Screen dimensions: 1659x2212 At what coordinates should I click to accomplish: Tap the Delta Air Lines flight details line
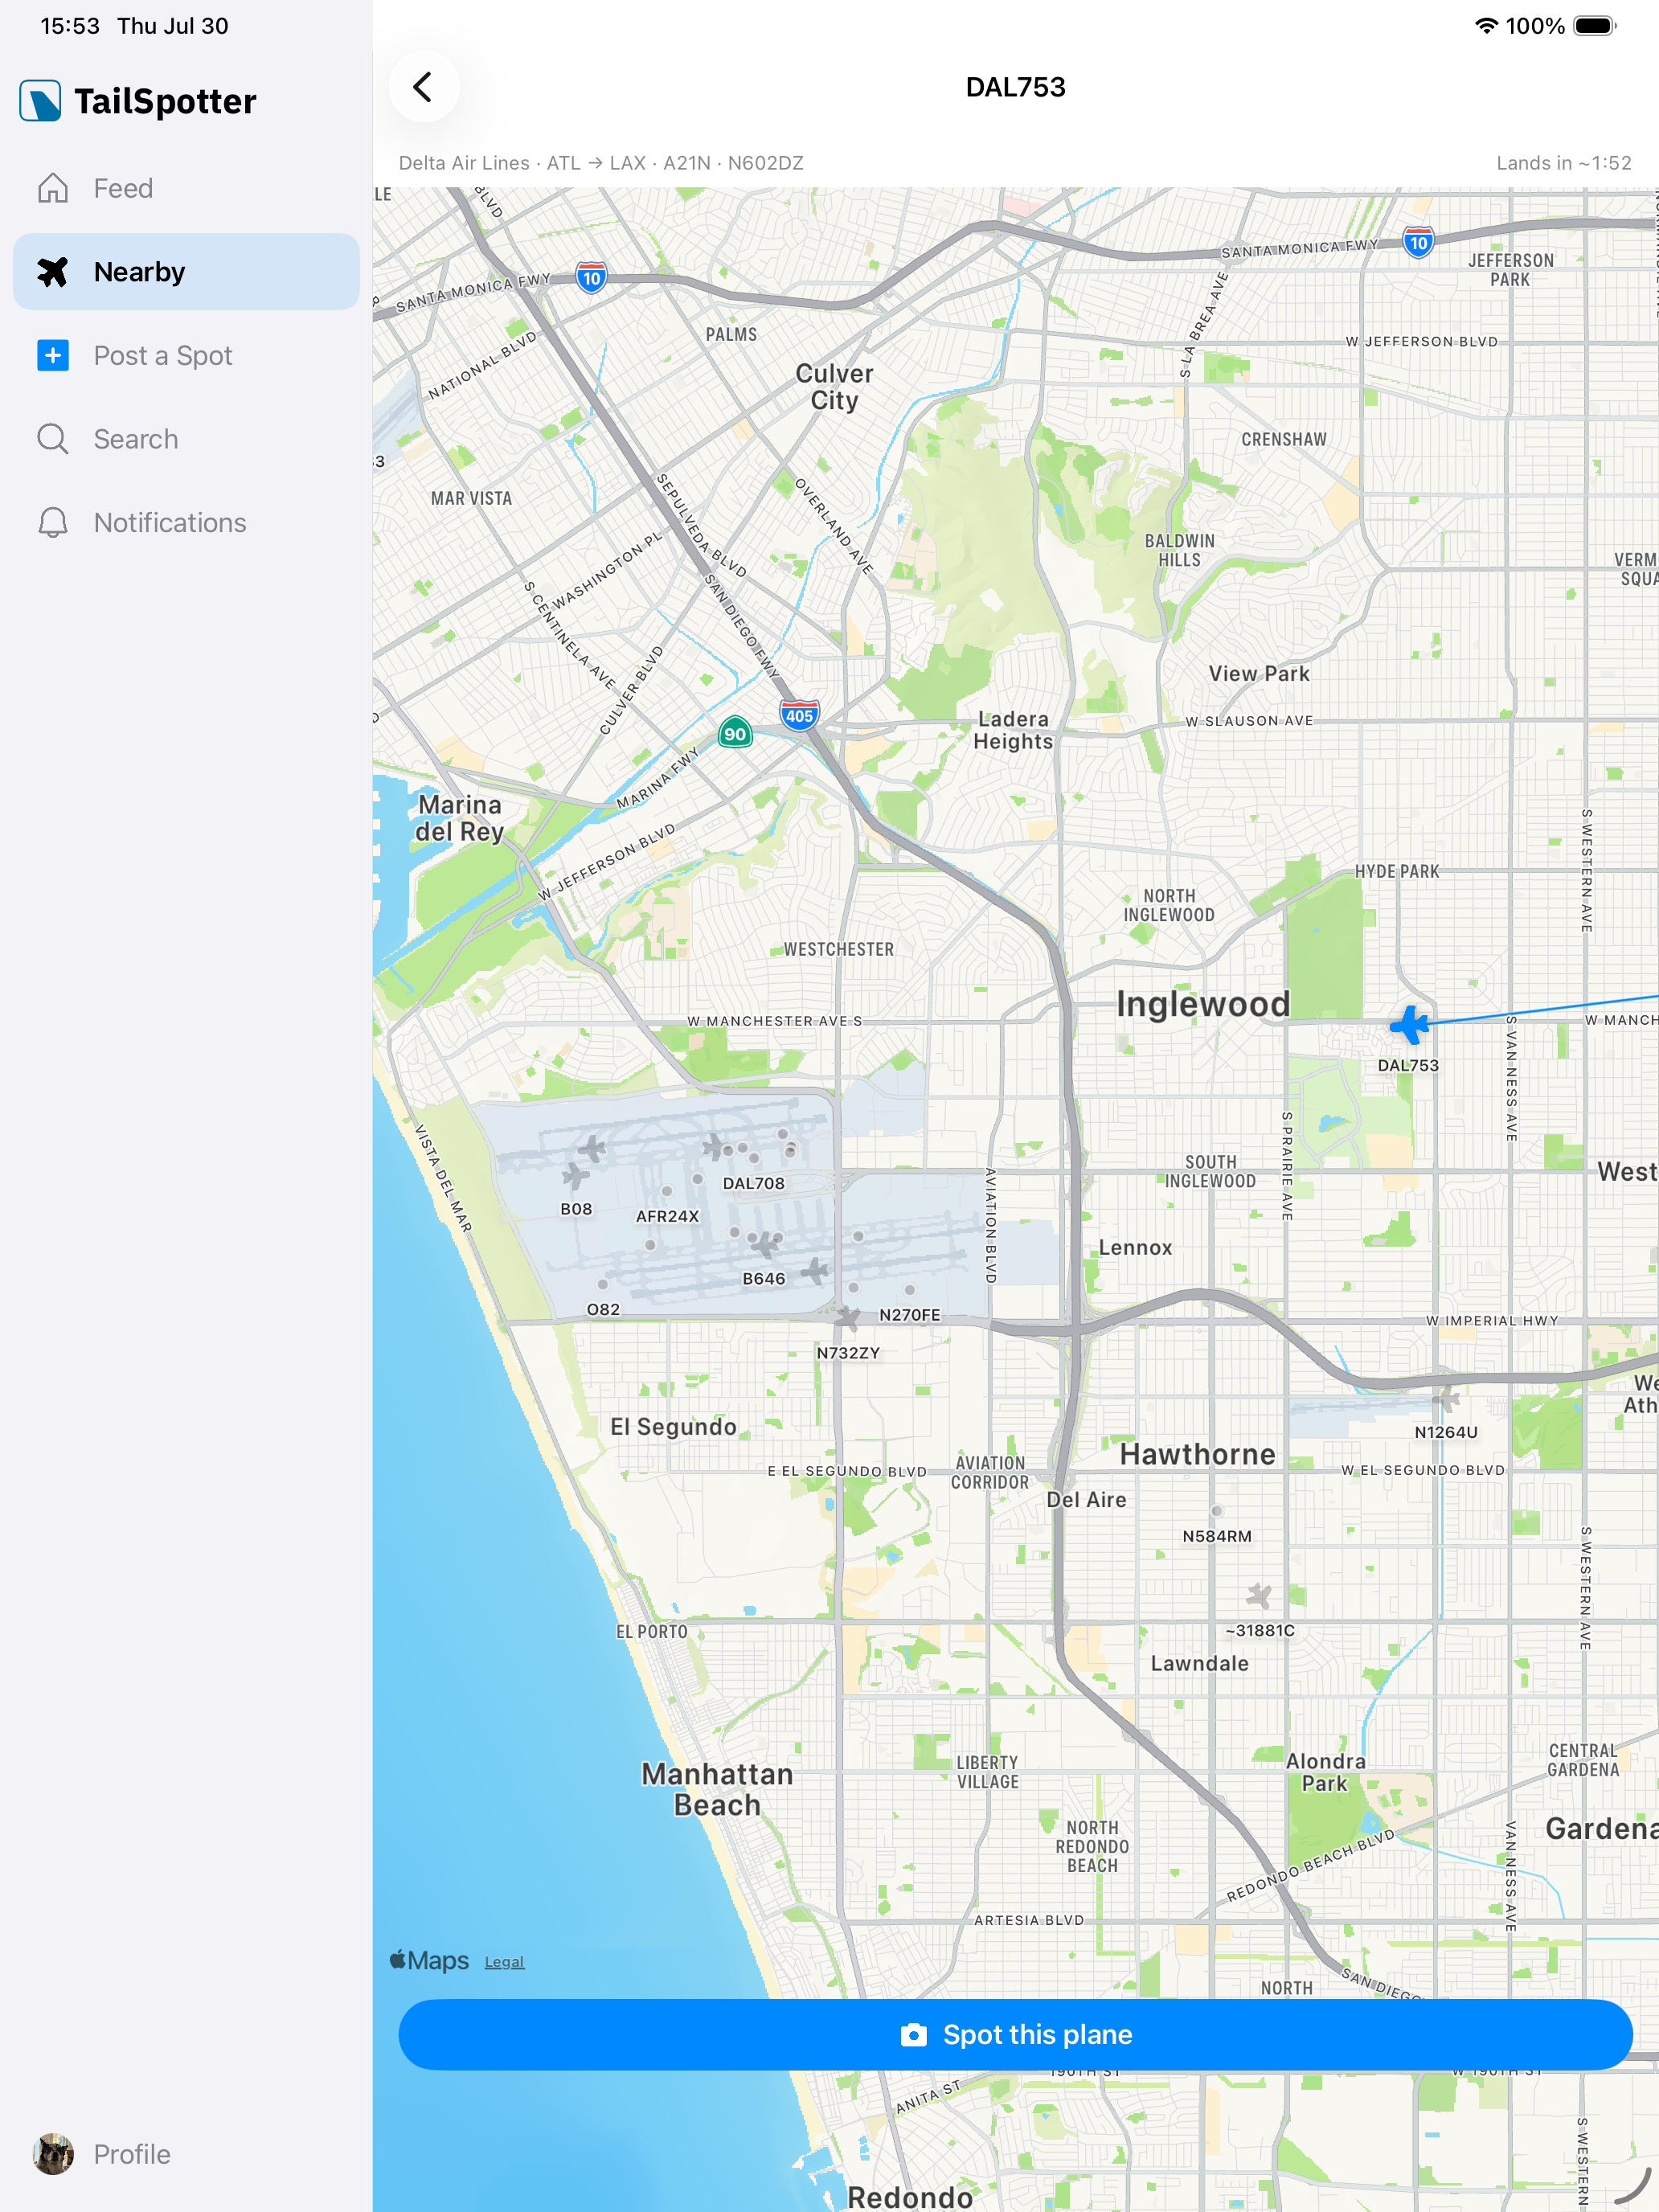tap(601, 163)
